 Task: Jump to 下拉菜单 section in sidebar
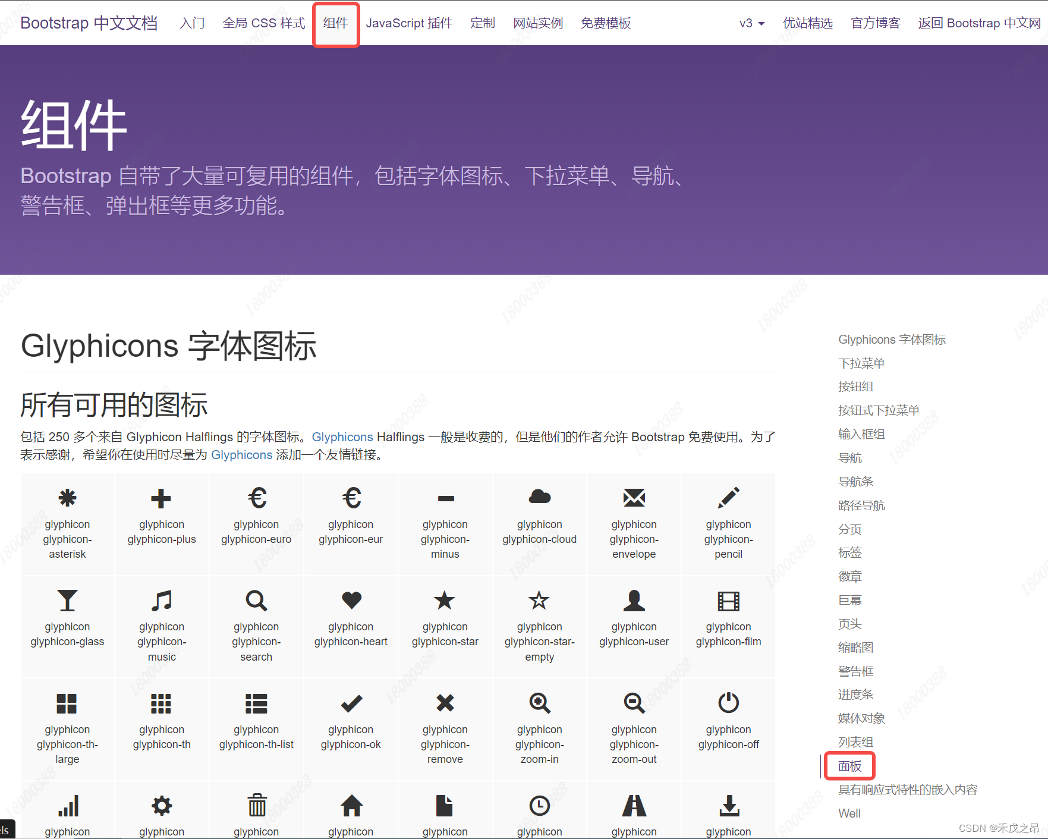point(861,363)
